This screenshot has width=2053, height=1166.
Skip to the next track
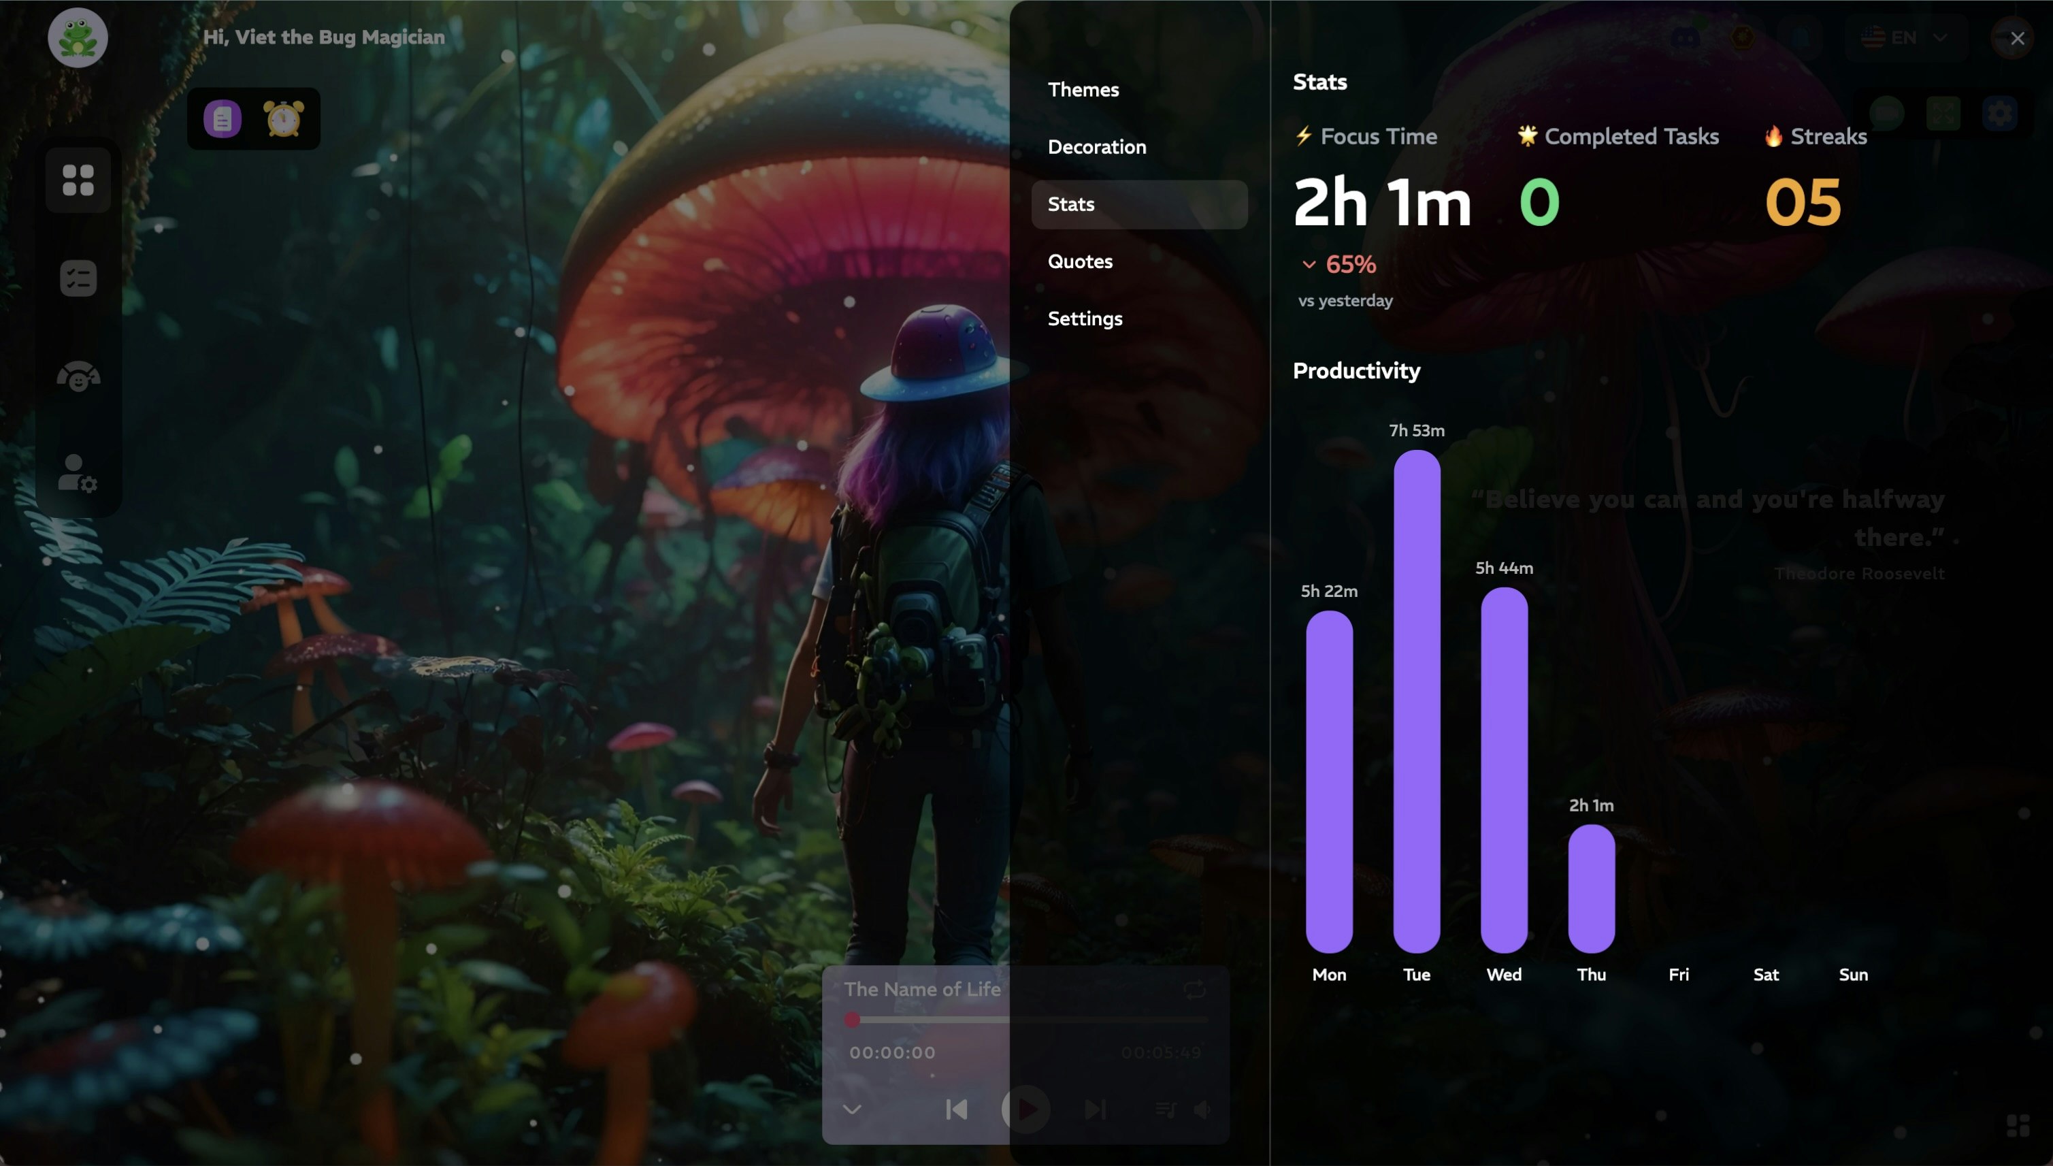(x=1095, y=1109)
